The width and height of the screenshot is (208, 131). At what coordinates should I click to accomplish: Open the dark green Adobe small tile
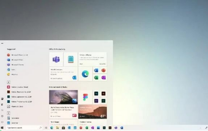pyautogui.click(x=103, y=101)
